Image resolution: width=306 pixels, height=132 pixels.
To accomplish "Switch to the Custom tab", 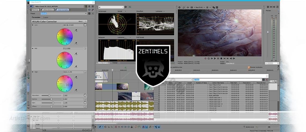I will pos(46,17).
